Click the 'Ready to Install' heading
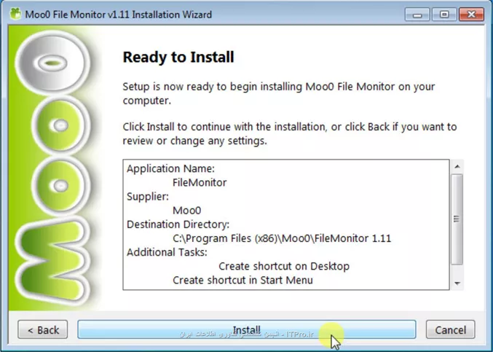 click(178, 58)
